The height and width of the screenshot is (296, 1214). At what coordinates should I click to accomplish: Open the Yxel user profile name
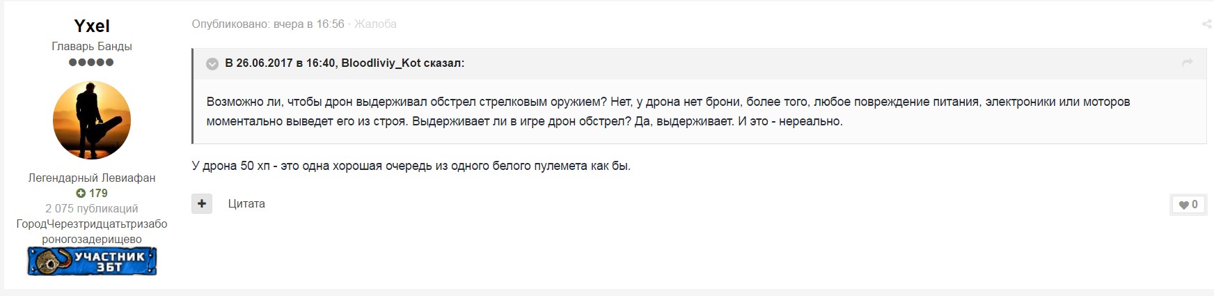92,26
